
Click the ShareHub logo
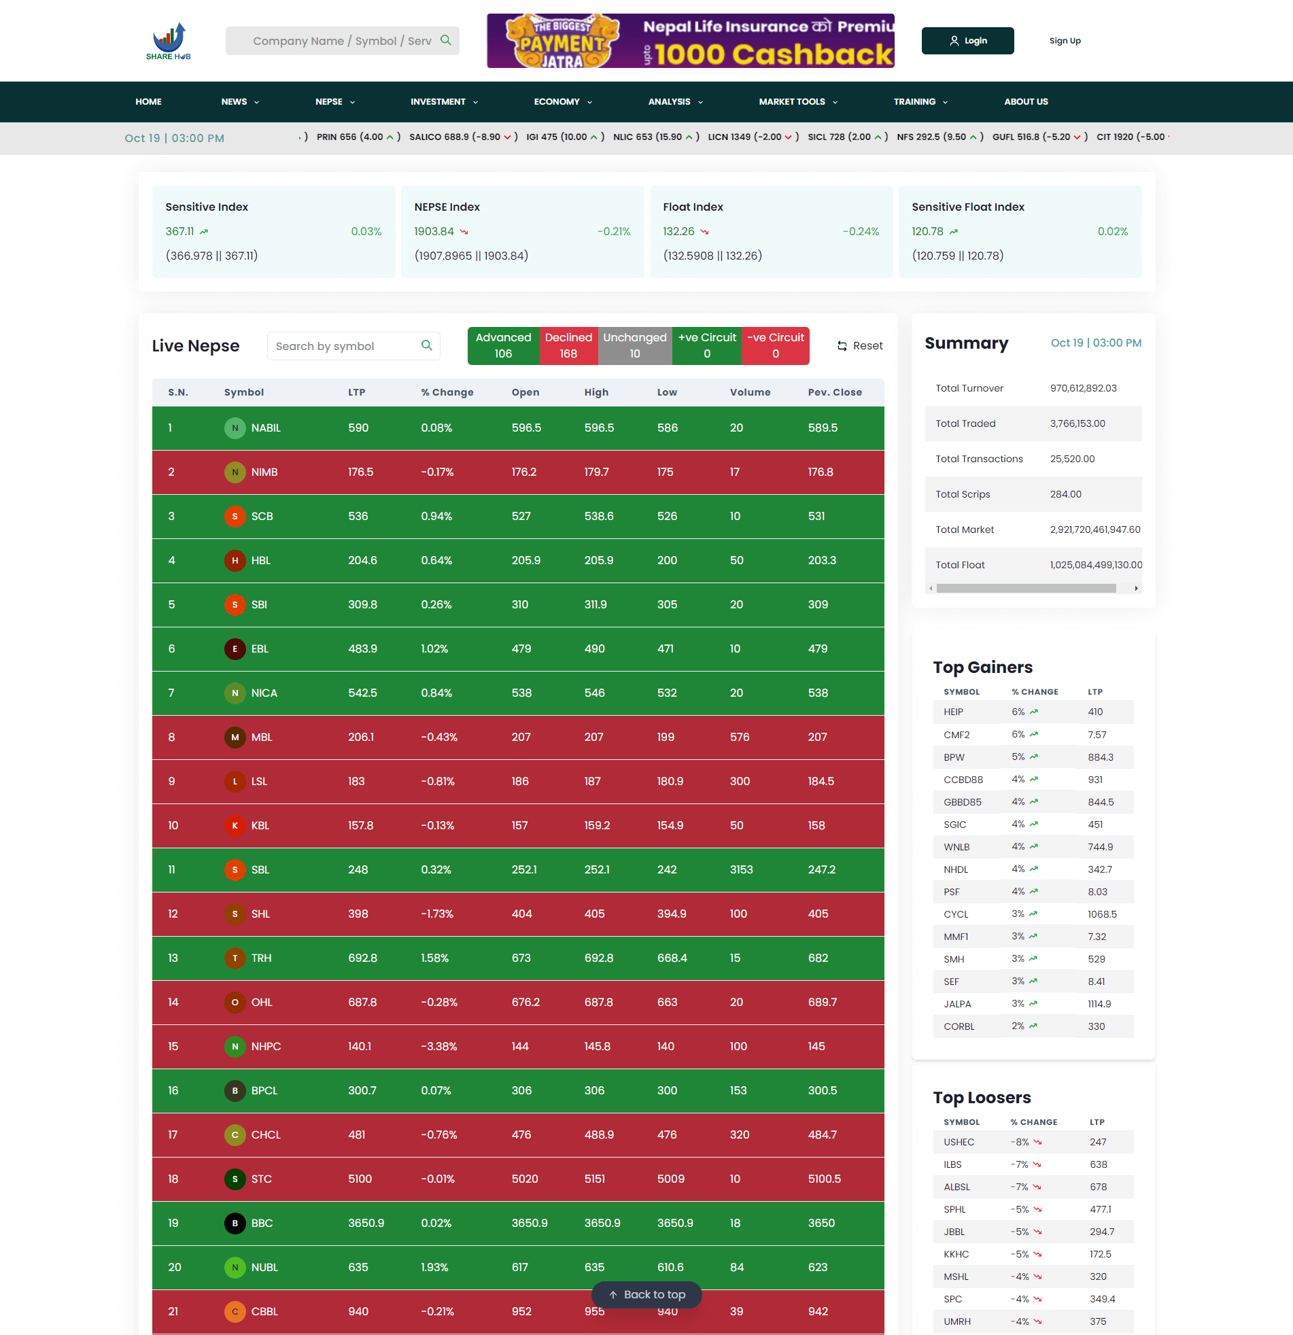point(169,41)
